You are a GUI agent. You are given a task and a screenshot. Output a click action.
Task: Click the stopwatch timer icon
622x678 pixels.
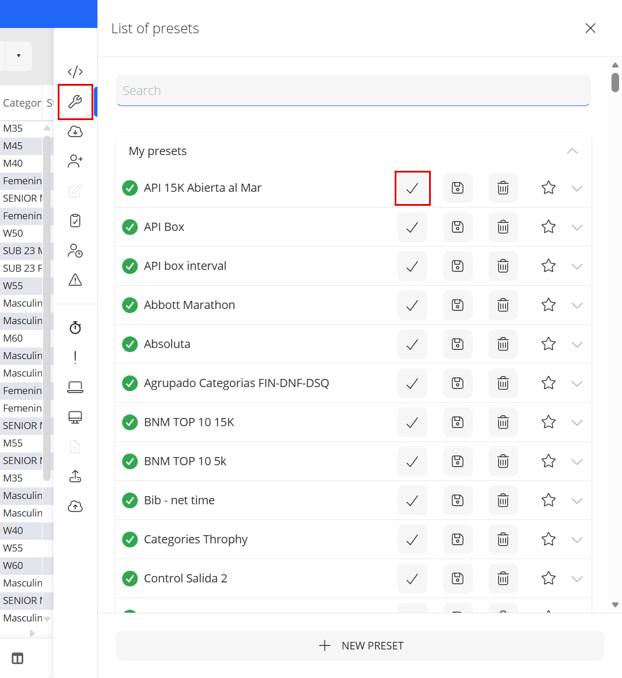point(75,327)
